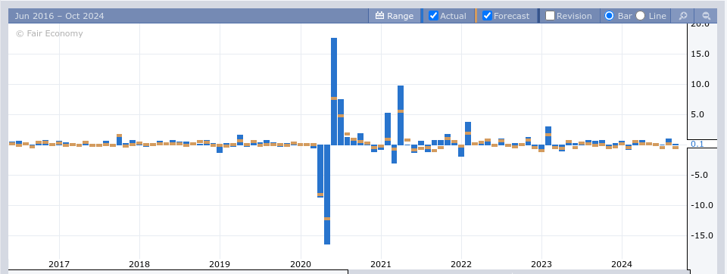The height and width of the screenshot is (274, 727).
Task: Click the 2023 x-axis year label
Action: click(x=541, y=264)
